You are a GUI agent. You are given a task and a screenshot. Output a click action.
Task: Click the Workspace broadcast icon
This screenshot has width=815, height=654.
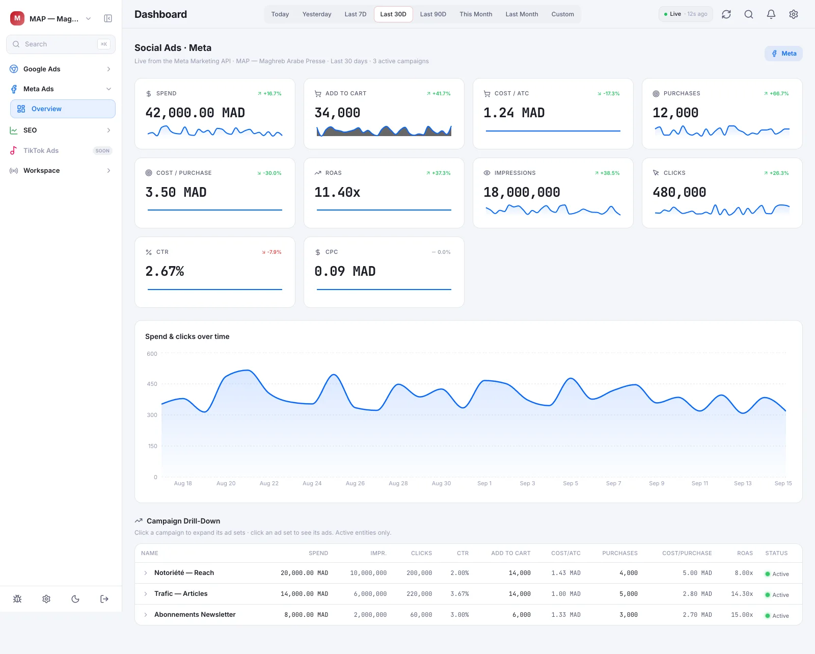pyautogui.click(x=14, y=170)
